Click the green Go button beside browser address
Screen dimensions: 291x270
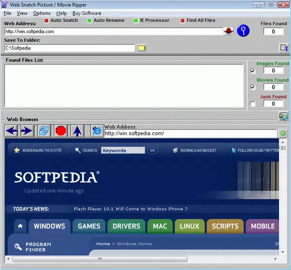(x=283, y=133)
